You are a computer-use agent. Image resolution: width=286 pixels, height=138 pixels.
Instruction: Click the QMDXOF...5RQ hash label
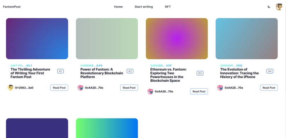click(x=231, y=65)
